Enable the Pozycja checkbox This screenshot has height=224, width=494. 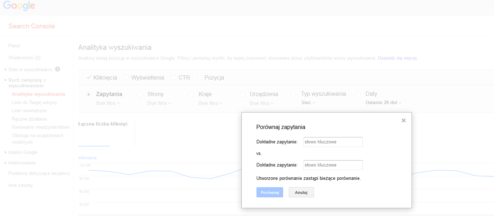coord(200,77)
